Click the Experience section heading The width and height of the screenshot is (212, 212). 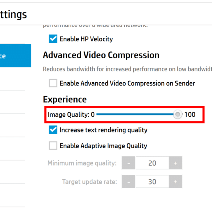coord(65,99)
